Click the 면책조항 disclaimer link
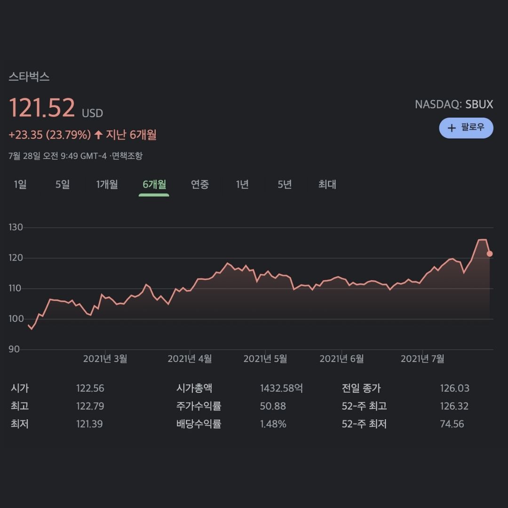508x508 pixels. point(127,156)
